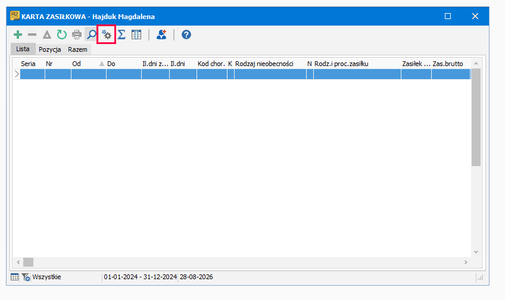The height and width of the screenshot is (300, 505).
Task: Open the filter icon next to Wszystkie
Action: 26,277
